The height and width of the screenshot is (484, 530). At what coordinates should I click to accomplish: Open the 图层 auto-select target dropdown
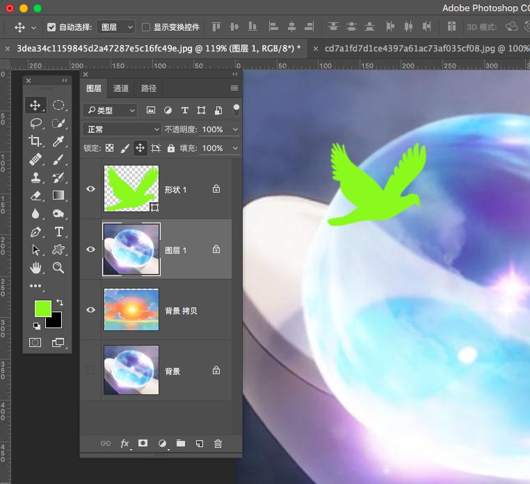coord(116,27)
